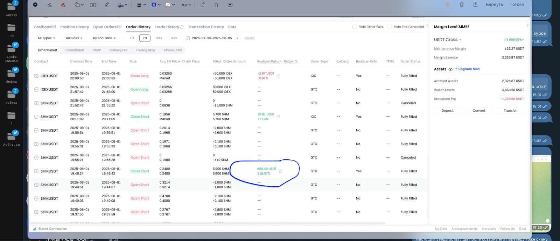Select the Trailing Stop order filter
Screen dimensions: 560x241
click(146, 50)
